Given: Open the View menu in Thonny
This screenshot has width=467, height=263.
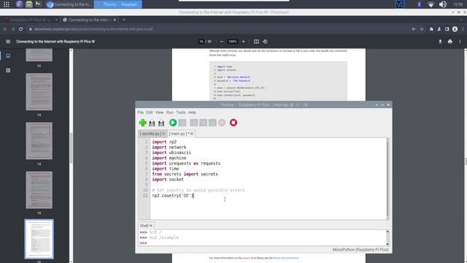Looking at the screenshot, I should pyautogui.click(x=159, y=113).
